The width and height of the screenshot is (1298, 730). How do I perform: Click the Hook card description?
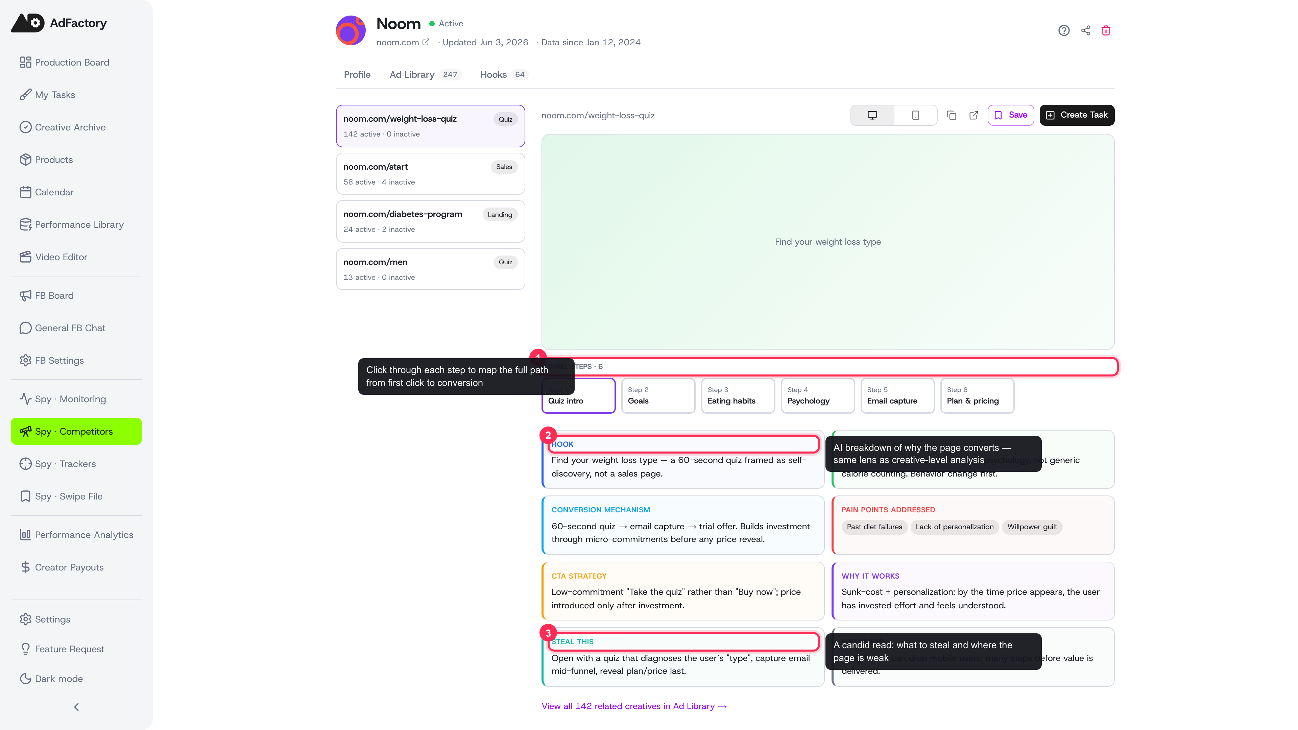pos(679,467)
